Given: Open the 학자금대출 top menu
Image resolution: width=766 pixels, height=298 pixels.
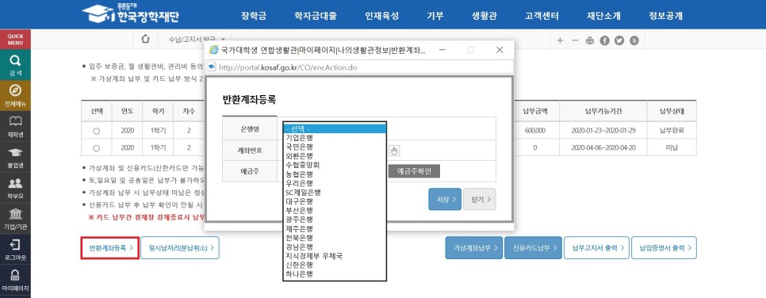Looking at the screenshot, I should pos(316,16).
